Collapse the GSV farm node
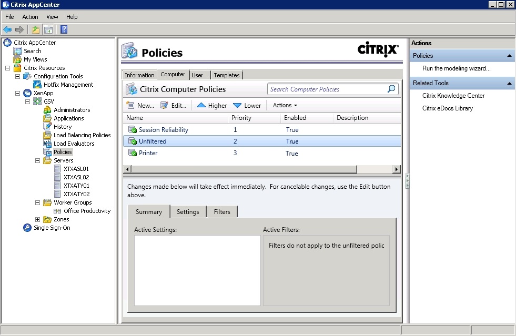This screenshot has width=516, height=336. 28,101
